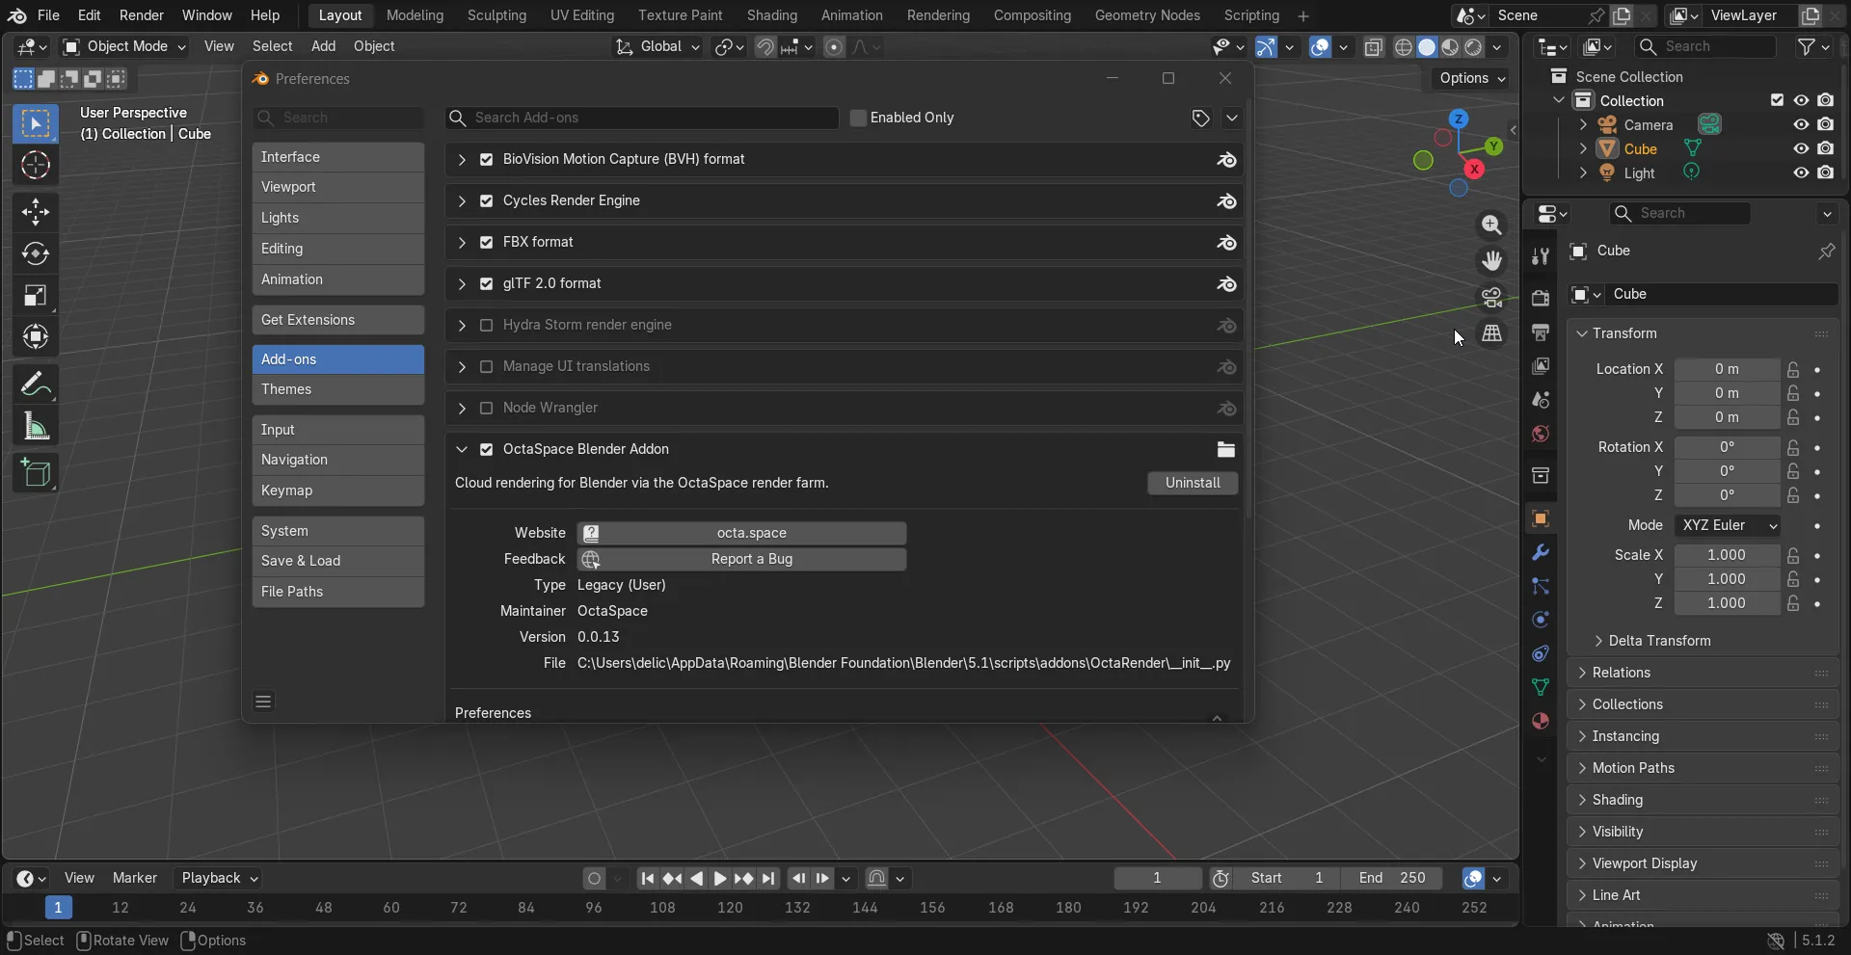Open the Themes preferences section
Image resolution: width=1851 pixels, height=955 pixels.
point(338,389)
